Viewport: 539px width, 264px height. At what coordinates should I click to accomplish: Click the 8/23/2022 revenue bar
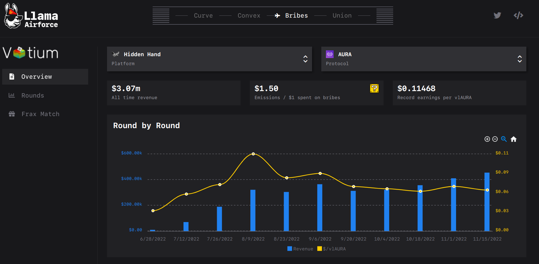tap(286, 212)
